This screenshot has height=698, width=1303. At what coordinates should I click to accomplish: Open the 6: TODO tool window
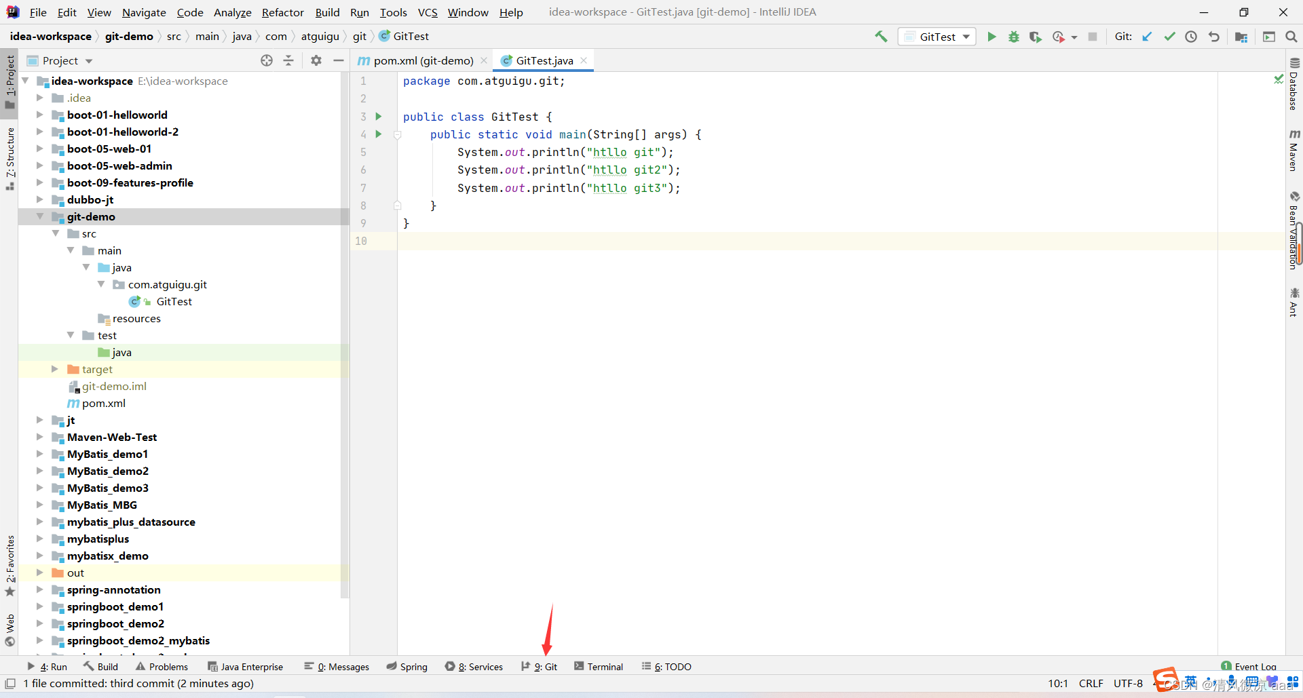click(666, 667)
